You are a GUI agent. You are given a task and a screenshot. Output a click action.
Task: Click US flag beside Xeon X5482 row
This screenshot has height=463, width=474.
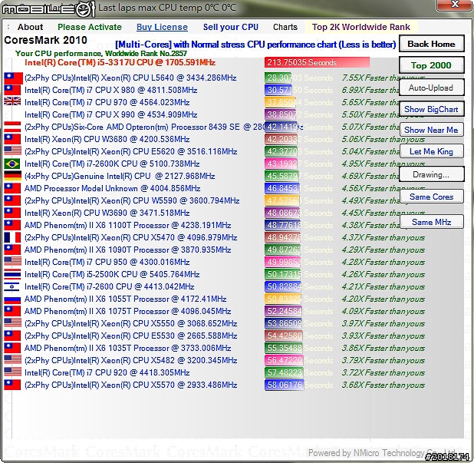pos(13,360)
